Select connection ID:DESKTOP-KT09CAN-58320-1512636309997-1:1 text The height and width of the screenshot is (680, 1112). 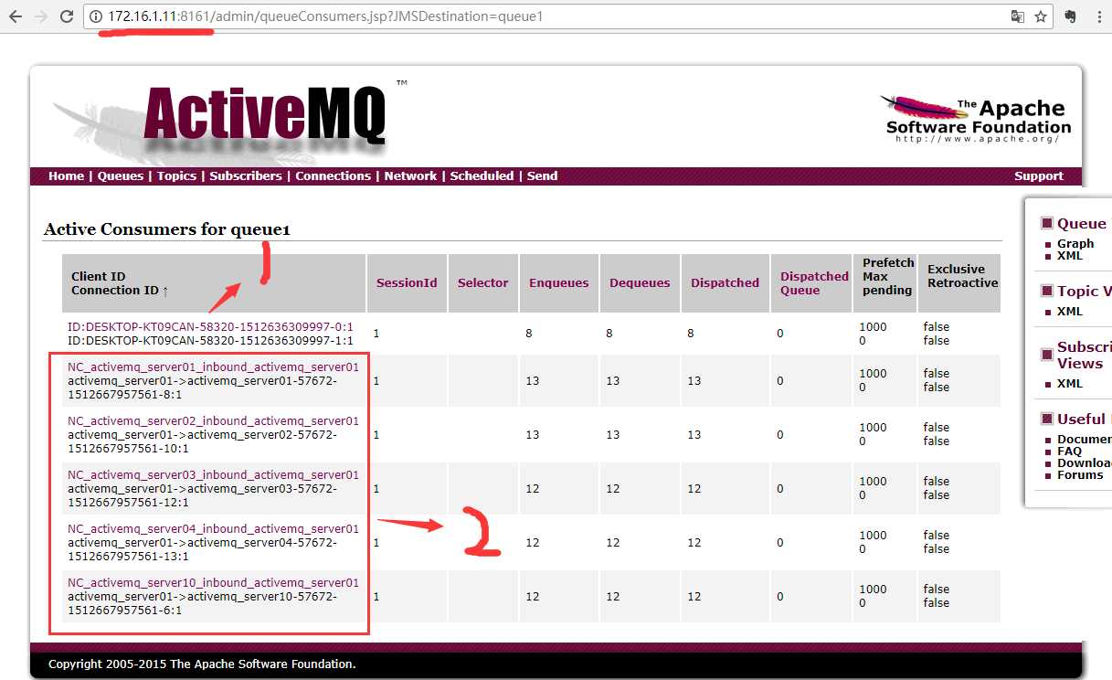pos(210,341)
